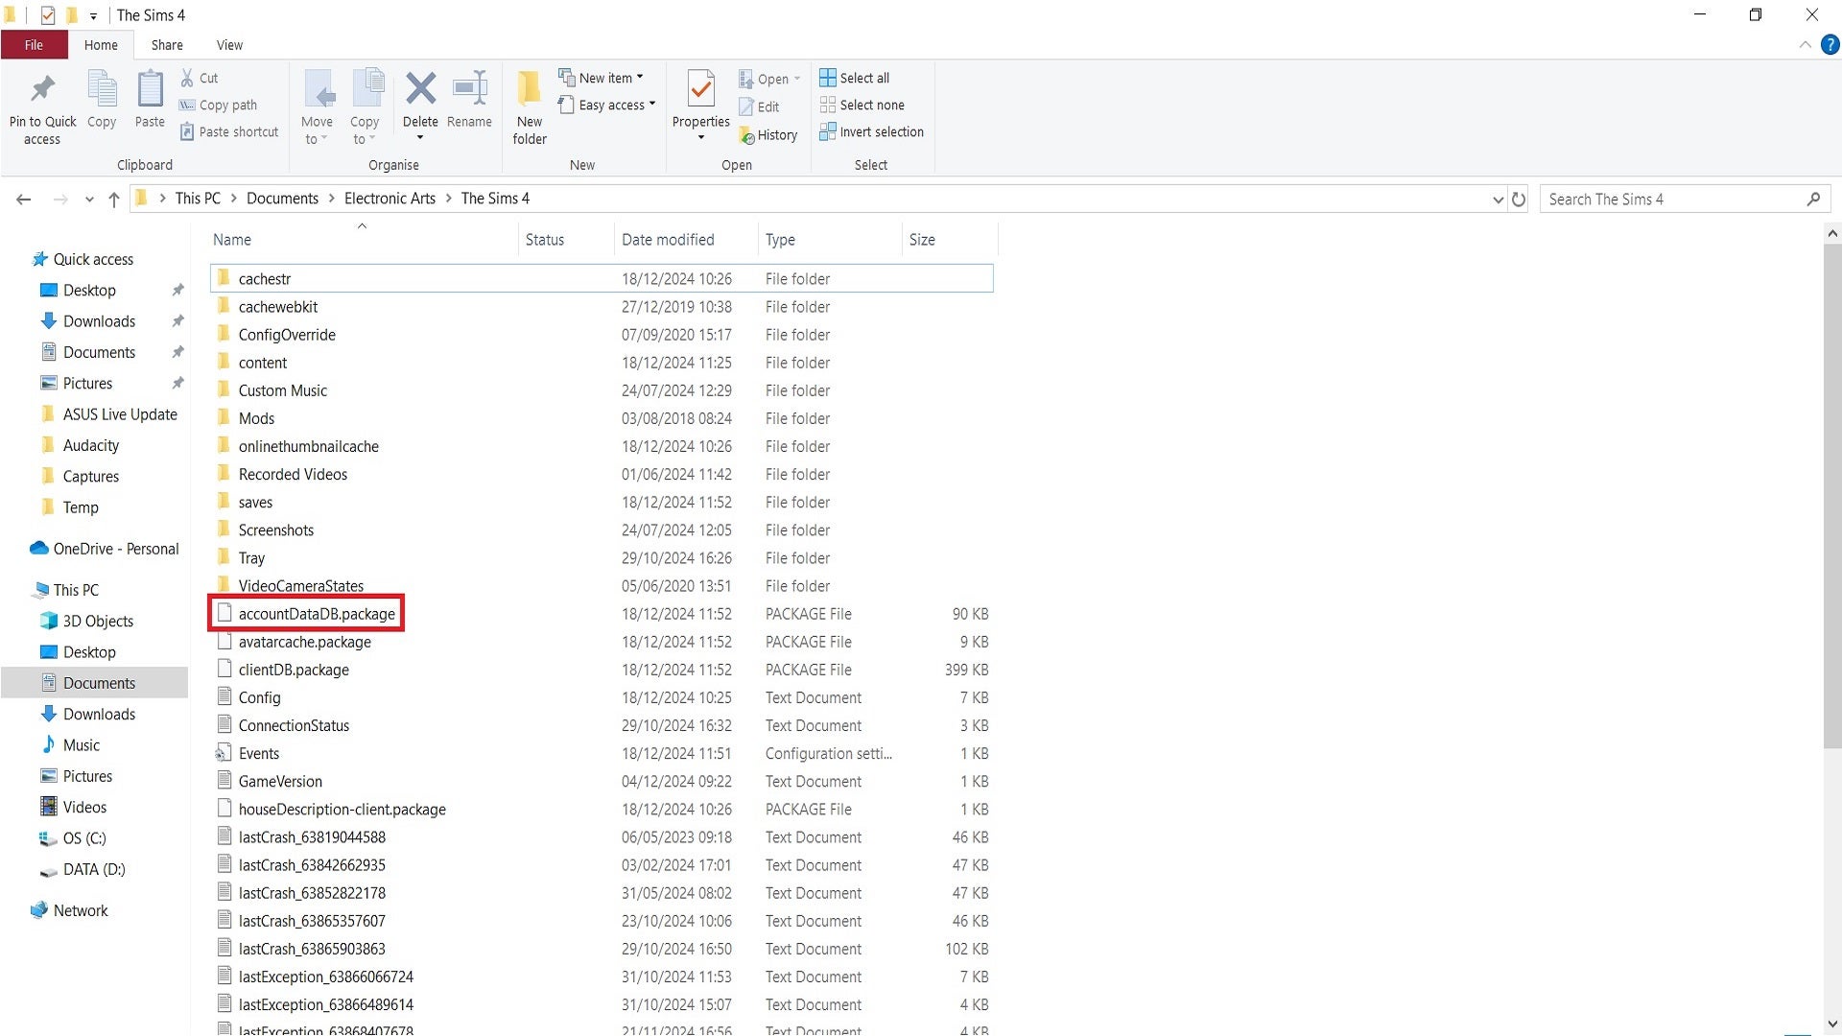Viewport: 1842px width, 1036px height.
Task: Switch to the Share tab
Action: (x=167, y=44)
